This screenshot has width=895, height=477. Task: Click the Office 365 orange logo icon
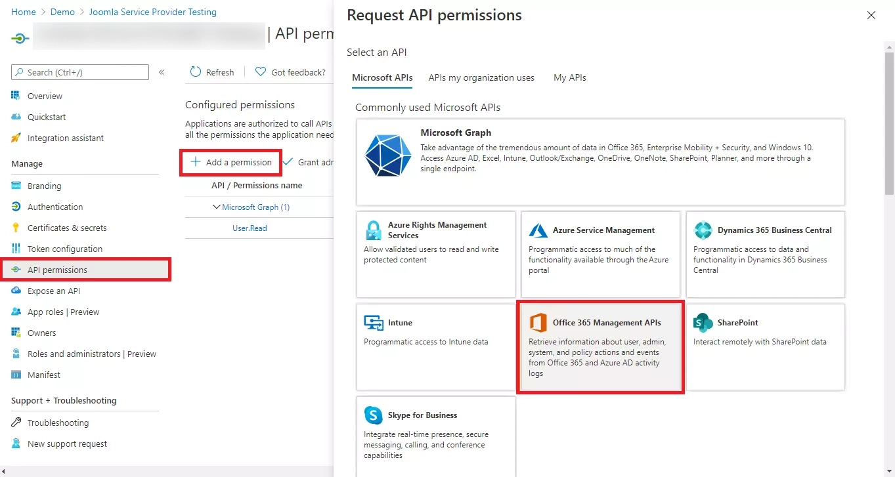pyautogui.click(x=538, y=323)
